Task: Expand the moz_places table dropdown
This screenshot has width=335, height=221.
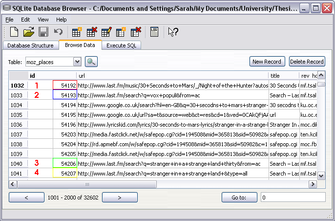Action: point(77,62)
